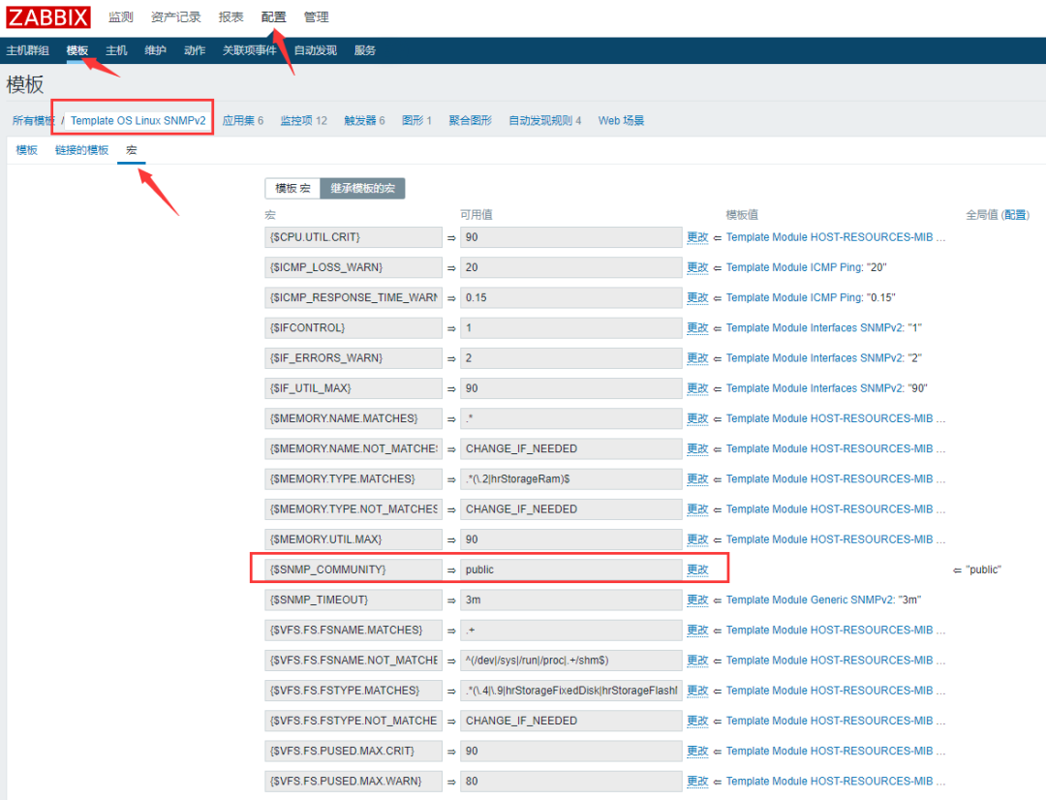This screenshot has height=800, width=1046.
Task: Click 更改 for {$MEMORY.NAME.MATCHES}
Action: (697, 418)
